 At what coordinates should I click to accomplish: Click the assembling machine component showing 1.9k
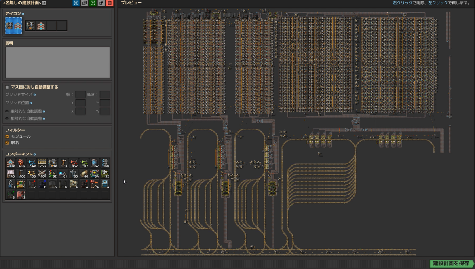[53, 163]
